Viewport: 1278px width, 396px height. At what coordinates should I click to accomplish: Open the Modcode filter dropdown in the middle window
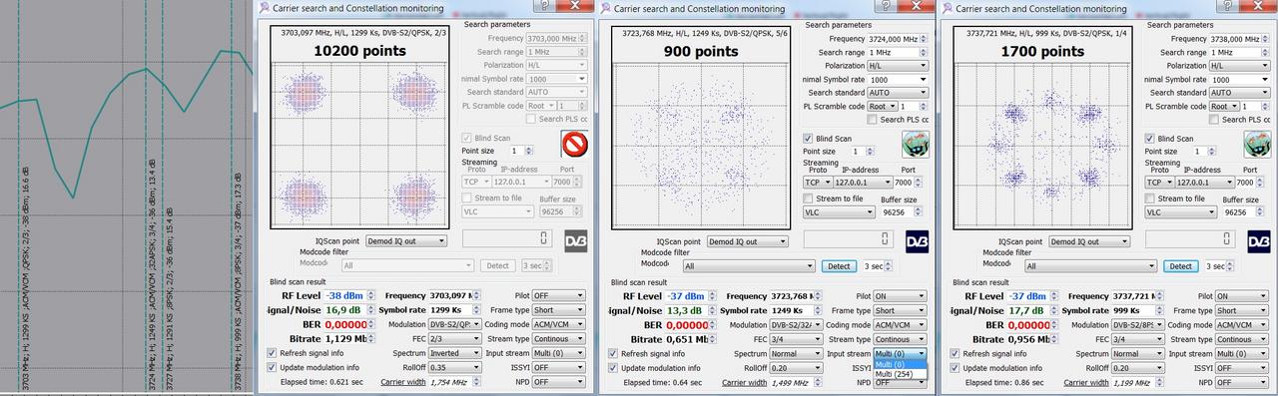pos(749,266)
